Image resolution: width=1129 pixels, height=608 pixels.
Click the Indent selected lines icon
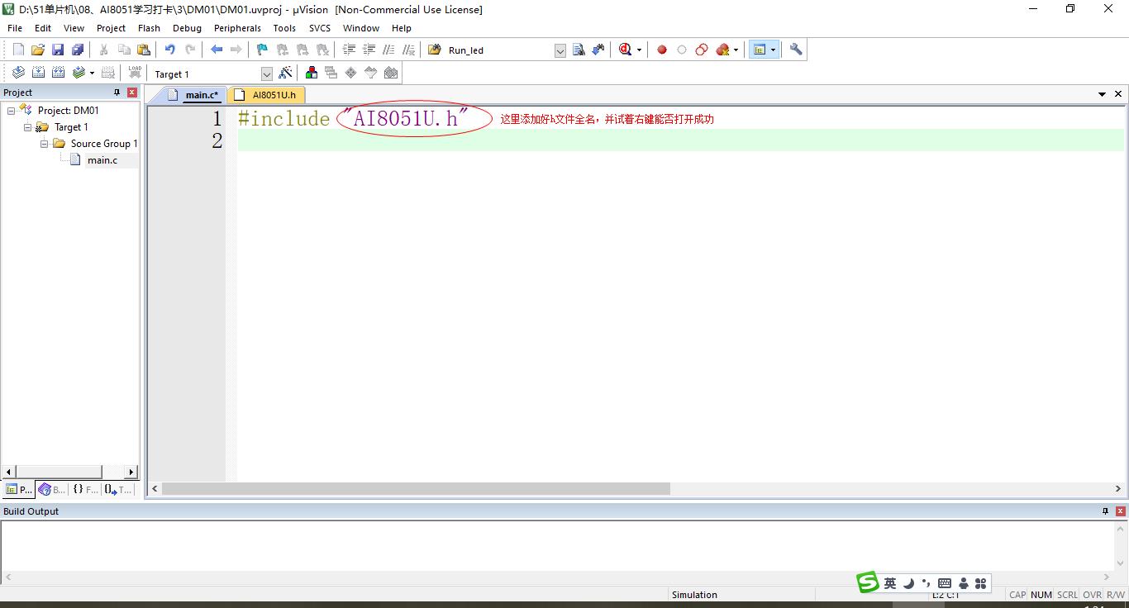(x=349, y=50)
